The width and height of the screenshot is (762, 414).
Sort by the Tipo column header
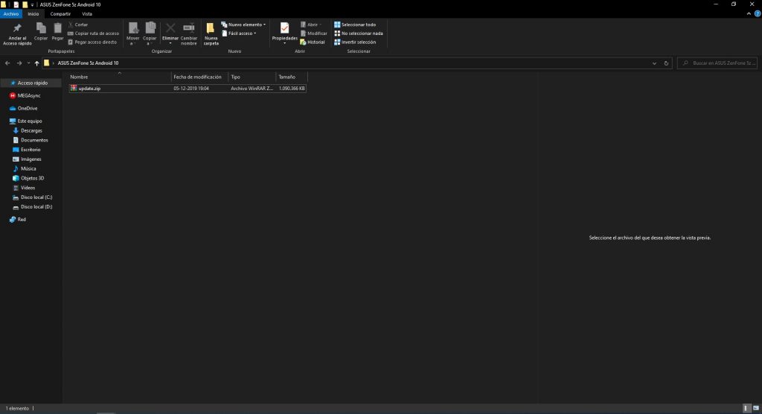tap(252, 77)
